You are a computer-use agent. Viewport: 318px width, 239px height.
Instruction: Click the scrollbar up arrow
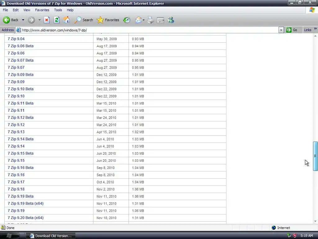[x=316, y=36]
